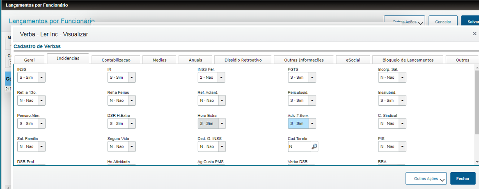
Task: Switch to the Geral tab
Action: point(29,60)
